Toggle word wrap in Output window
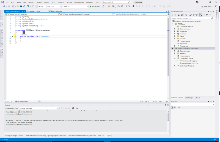220x142 pixels. pyautogui.click(x=77, y=108)
